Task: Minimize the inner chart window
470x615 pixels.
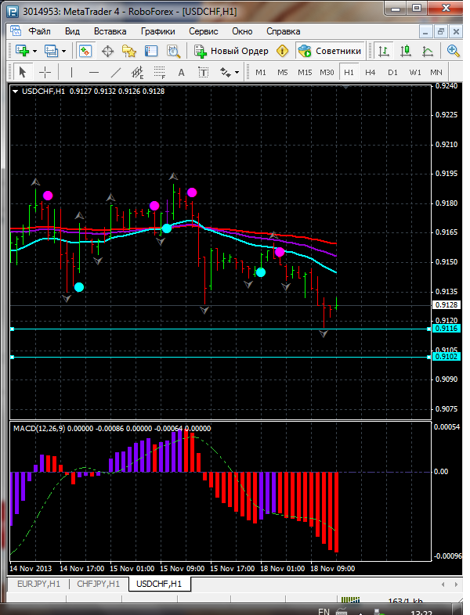Action: [426, 31]
